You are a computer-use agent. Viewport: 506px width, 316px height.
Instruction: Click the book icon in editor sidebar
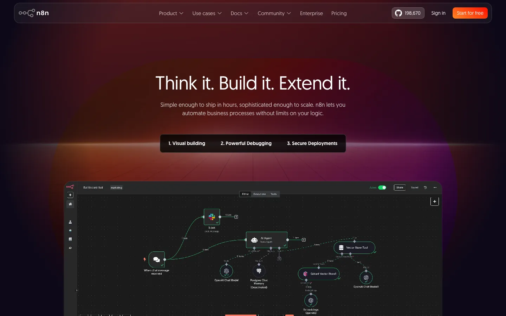(x=70, y=239)
